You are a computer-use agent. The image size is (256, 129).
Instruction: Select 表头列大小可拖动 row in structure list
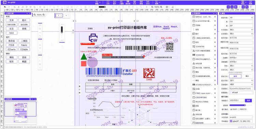pyautogui.click(x=204, y=102)
